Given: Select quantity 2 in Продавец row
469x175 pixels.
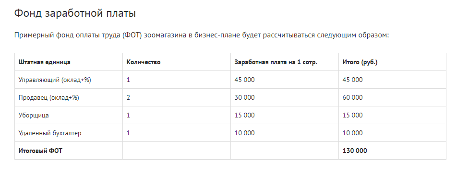Looking at the screenshot, I should point(128,98).
